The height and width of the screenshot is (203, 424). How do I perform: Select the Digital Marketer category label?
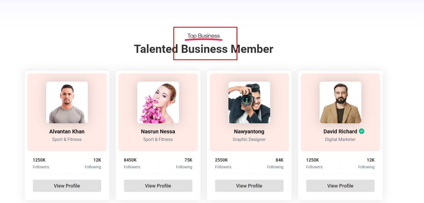pos(340,140)
